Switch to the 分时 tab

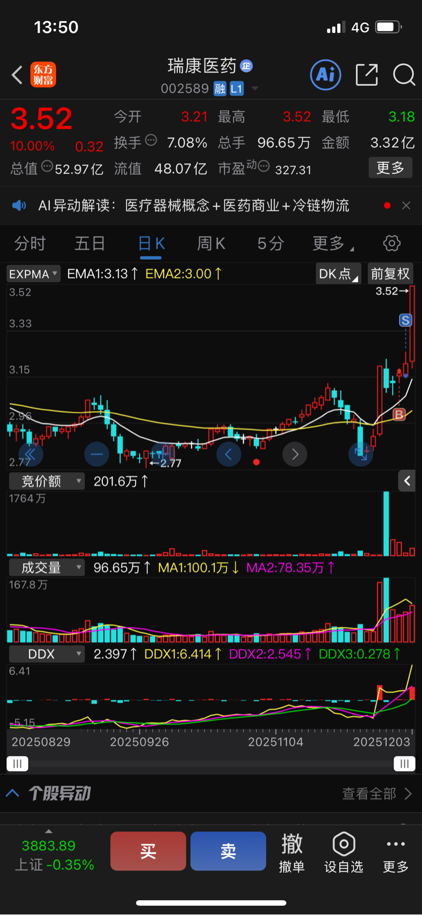pyautogui.click(x=30, y=243)
